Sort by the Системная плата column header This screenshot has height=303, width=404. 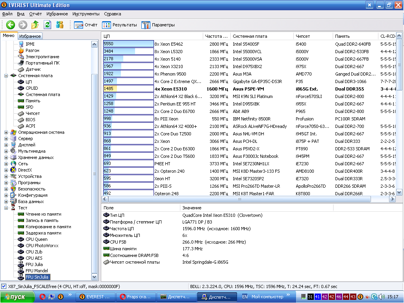click(262, 36)
